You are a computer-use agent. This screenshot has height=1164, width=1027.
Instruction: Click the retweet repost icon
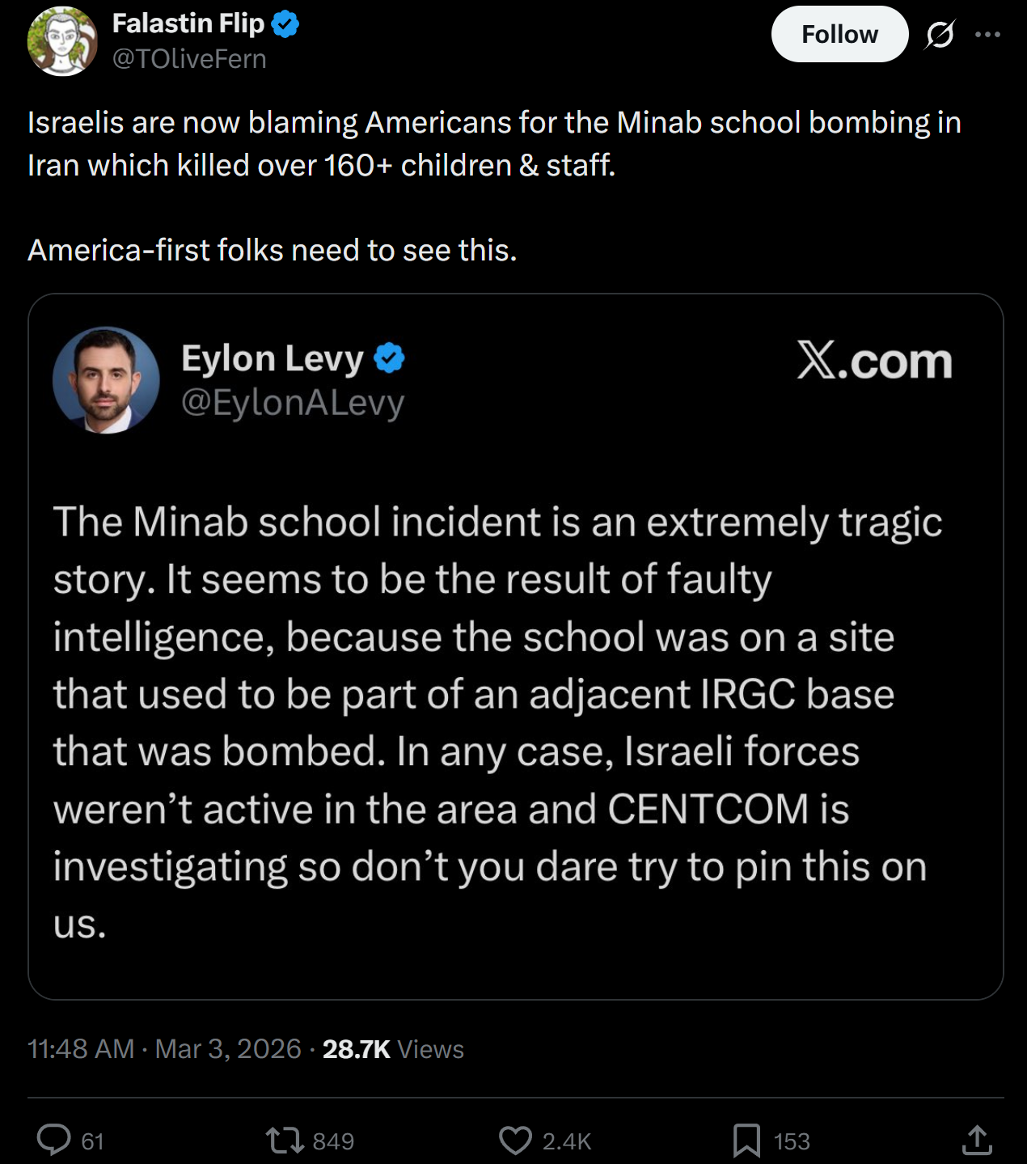click(x=285, y=1141)
